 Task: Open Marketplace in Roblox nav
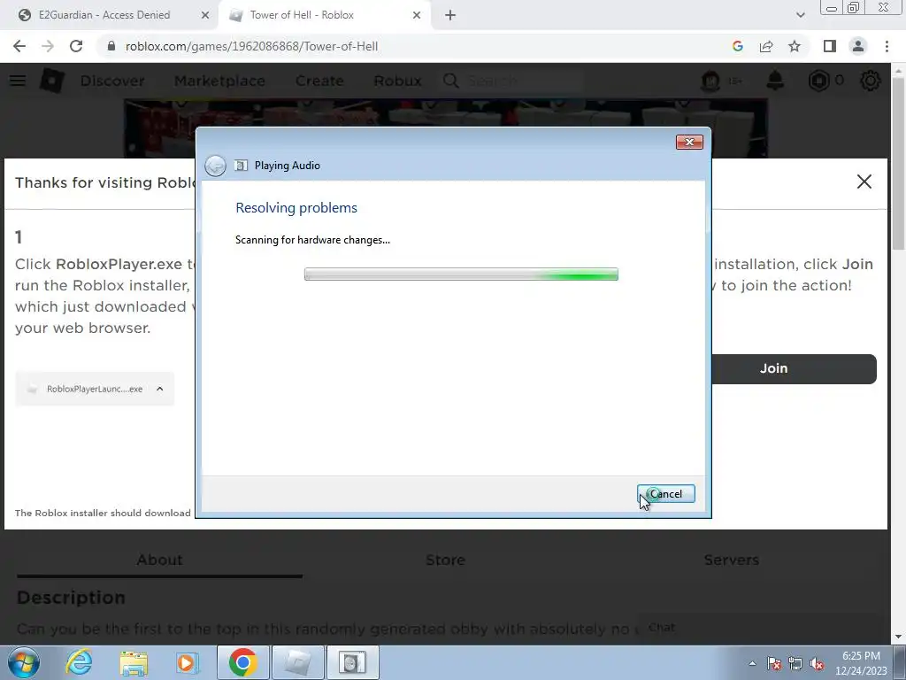tap(219, 81)
